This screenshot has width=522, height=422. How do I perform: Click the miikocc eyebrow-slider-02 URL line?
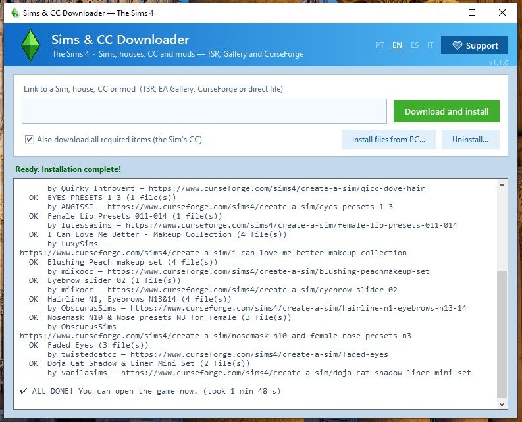[222, 290]
